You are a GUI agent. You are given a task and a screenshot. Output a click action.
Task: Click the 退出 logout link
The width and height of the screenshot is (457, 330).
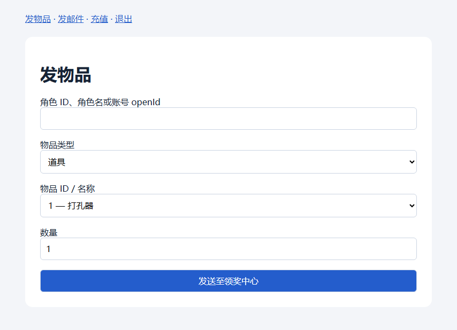click(124, 19)
